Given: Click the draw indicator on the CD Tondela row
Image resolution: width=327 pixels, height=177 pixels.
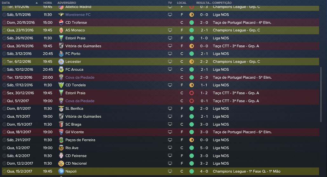Looking at the screenshot, I should coord(191,85).
